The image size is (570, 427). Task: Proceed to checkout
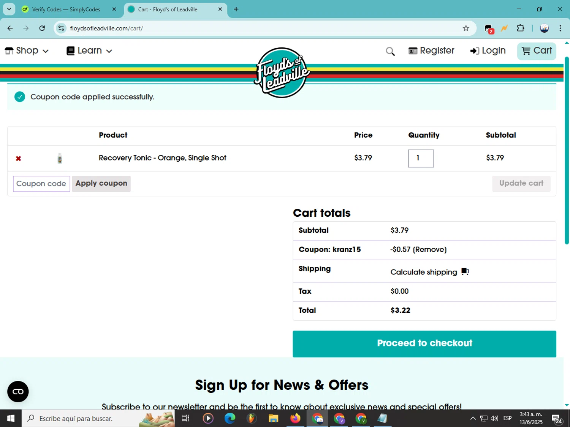click(x=424, y=344)
